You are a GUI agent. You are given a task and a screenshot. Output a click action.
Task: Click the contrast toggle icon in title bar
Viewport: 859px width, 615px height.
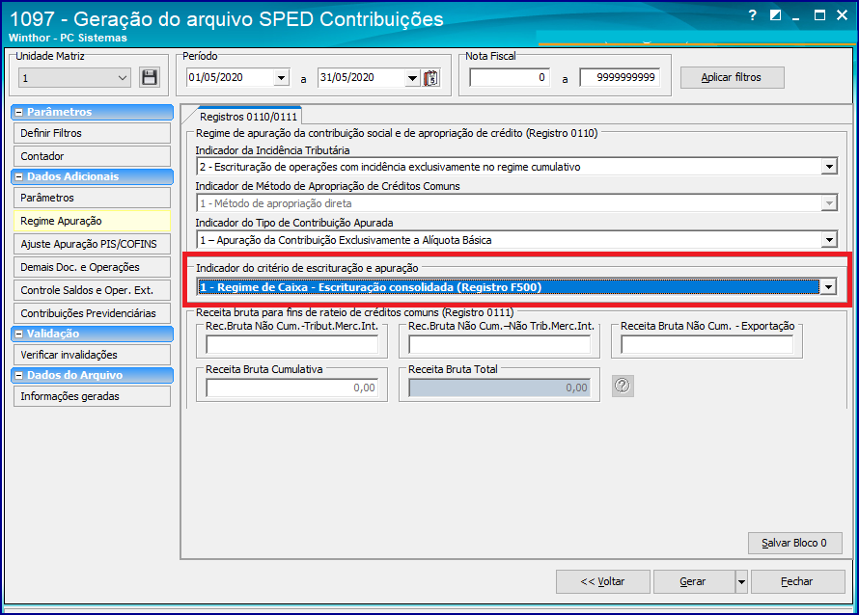[x=775, y=15]
